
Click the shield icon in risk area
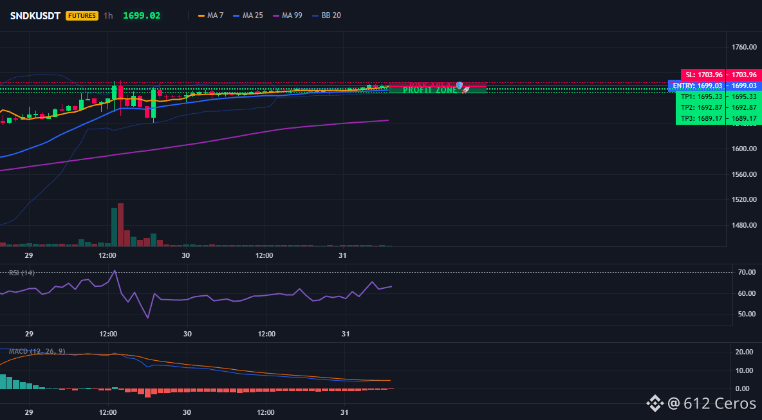point(460,85)
